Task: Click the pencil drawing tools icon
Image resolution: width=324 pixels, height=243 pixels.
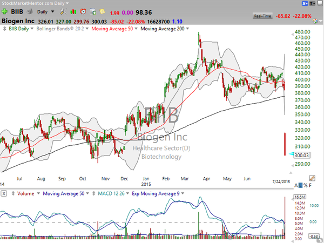Action: click(312, 178)
